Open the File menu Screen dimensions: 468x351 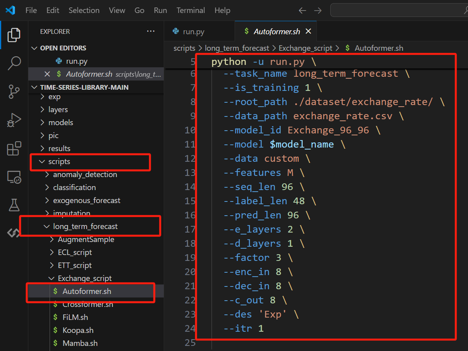coord(31,11)
